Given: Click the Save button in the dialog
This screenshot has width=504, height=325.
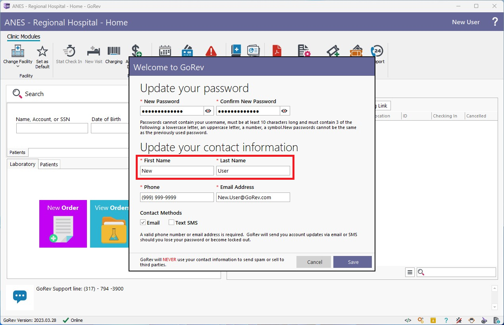Looking at the screenshot, I should pyautogui.click(x=352, y=262).
